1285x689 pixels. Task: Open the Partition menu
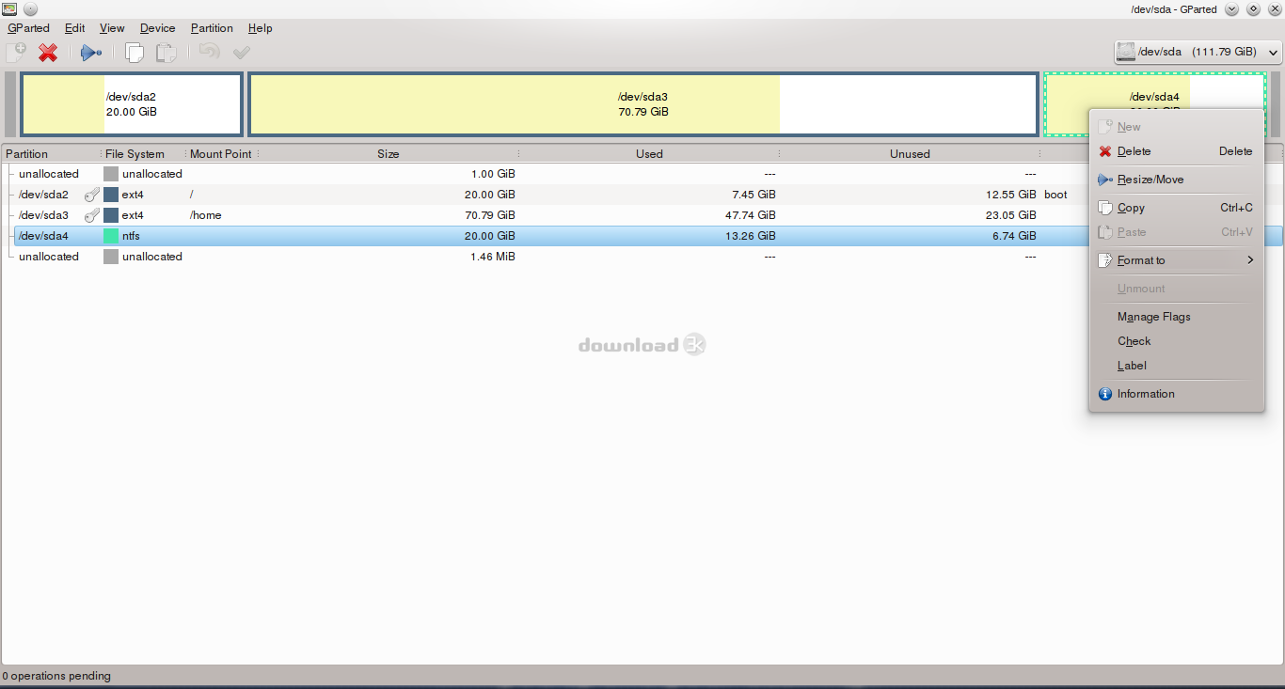[212, 28]
